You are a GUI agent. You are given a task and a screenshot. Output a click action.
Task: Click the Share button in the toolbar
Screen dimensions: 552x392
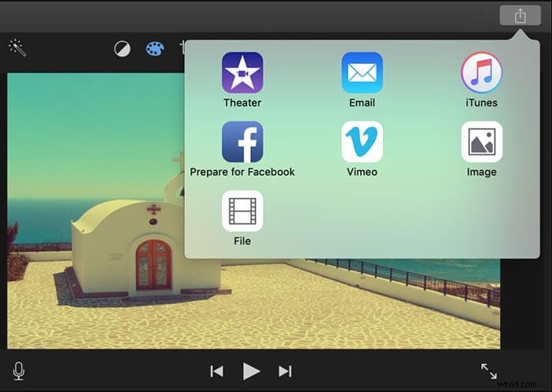[520, 16]
